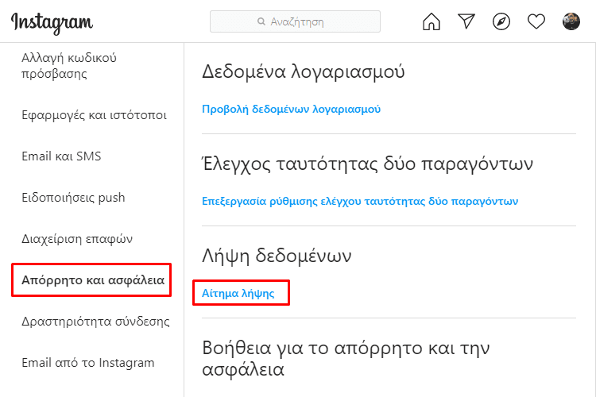This screenshot has width=596, height=397.
Task: Select Εφαρμογές και ιστότοποι menu item
Action: [95, 115]
